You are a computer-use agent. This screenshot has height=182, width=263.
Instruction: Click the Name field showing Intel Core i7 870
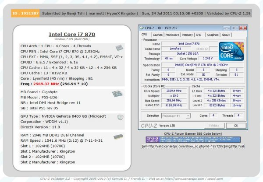click(189, 44)
